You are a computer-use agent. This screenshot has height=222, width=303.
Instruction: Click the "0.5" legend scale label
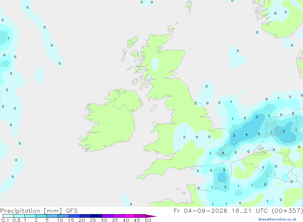16,220
